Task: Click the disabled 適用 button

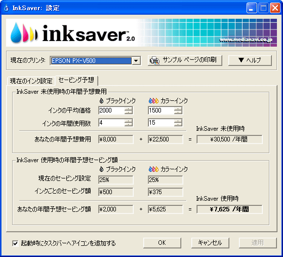Action: (258, 243)
